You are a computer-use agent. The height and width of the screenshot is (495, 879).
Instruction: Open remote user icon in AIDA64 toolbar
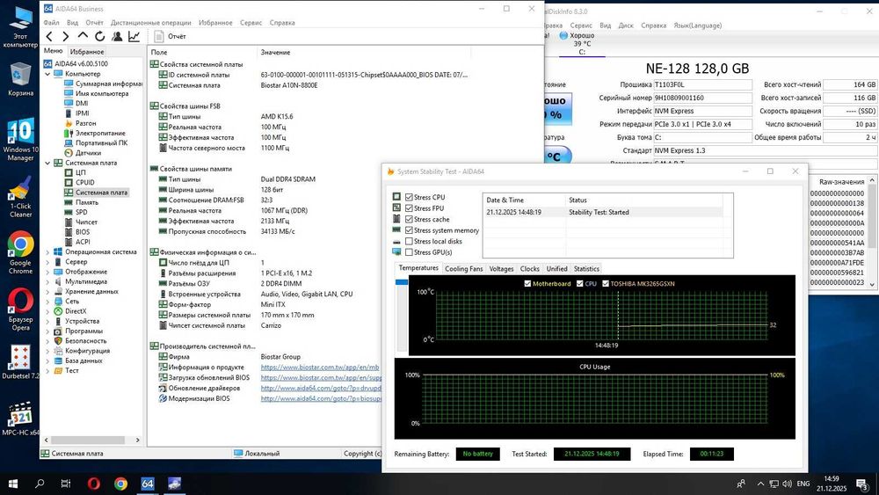coord(117,36)
